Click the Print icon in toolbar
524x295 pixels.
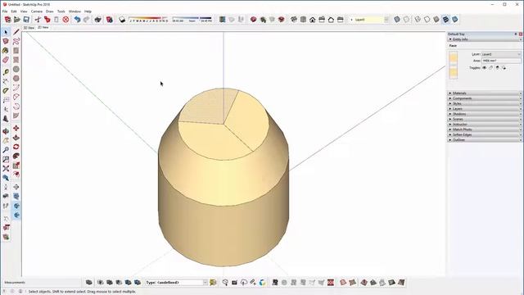[x=97, y=20]
